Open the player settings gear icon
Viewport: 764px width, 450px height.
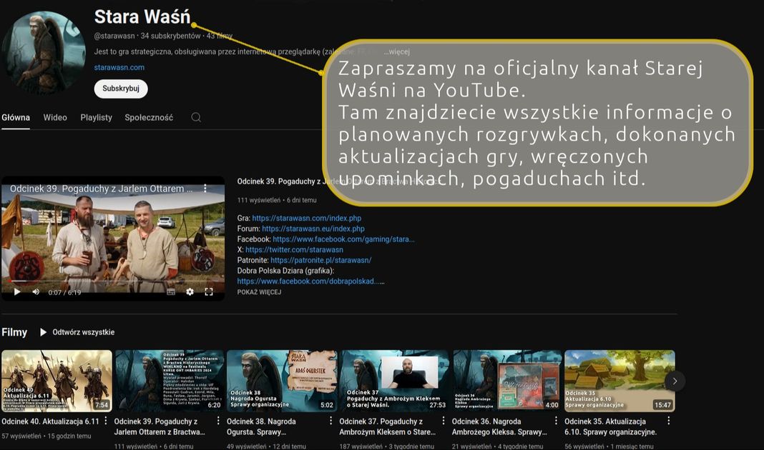[x=190, y=291]
